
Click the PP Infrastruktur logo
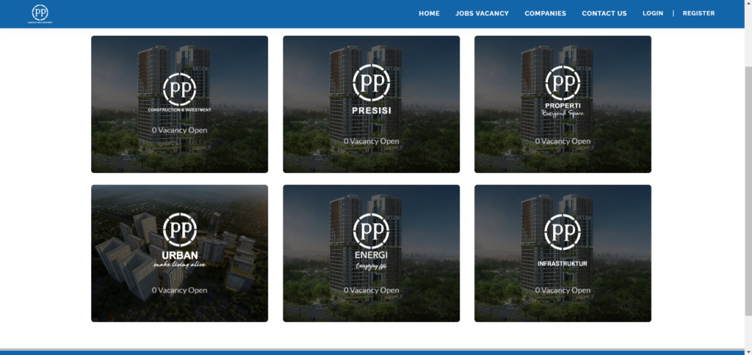563,238
